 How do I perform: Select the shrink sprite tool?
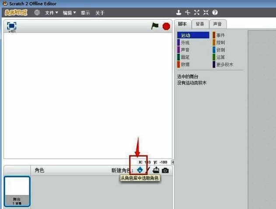point(206,13)
